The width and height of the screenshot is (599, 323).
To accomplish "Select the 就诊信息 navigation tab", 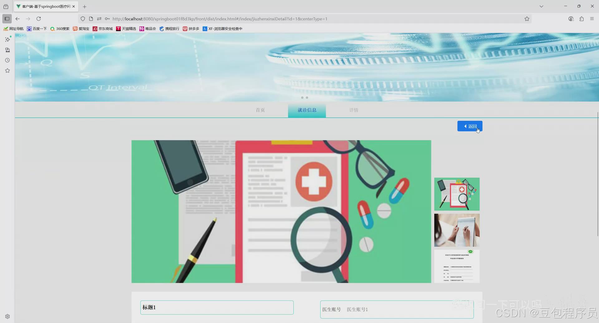I will tap(307, 111).
